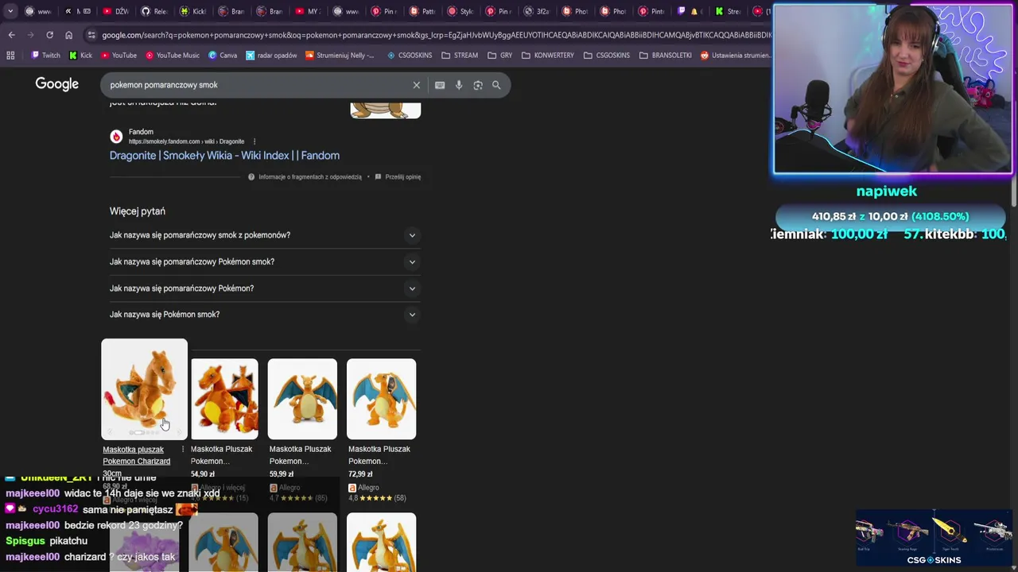Open the on-screen keyboard input tool icon
The height and width of the screenshot is (572, 1018).
pos(440,85)
